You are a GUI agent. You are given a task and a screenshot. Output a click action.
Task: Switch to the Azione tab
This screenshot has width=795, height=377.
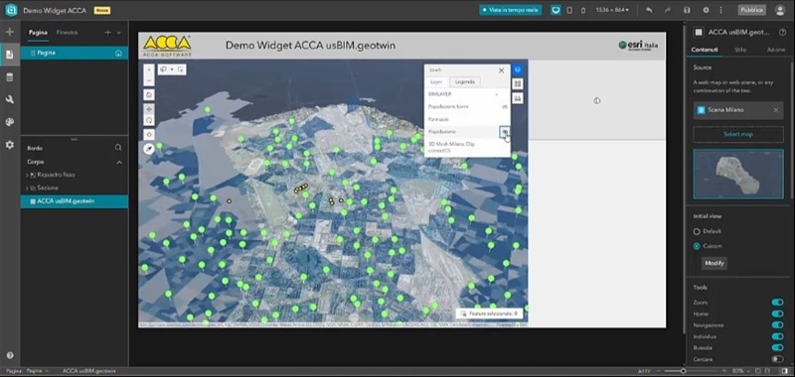tap(776, 50)
